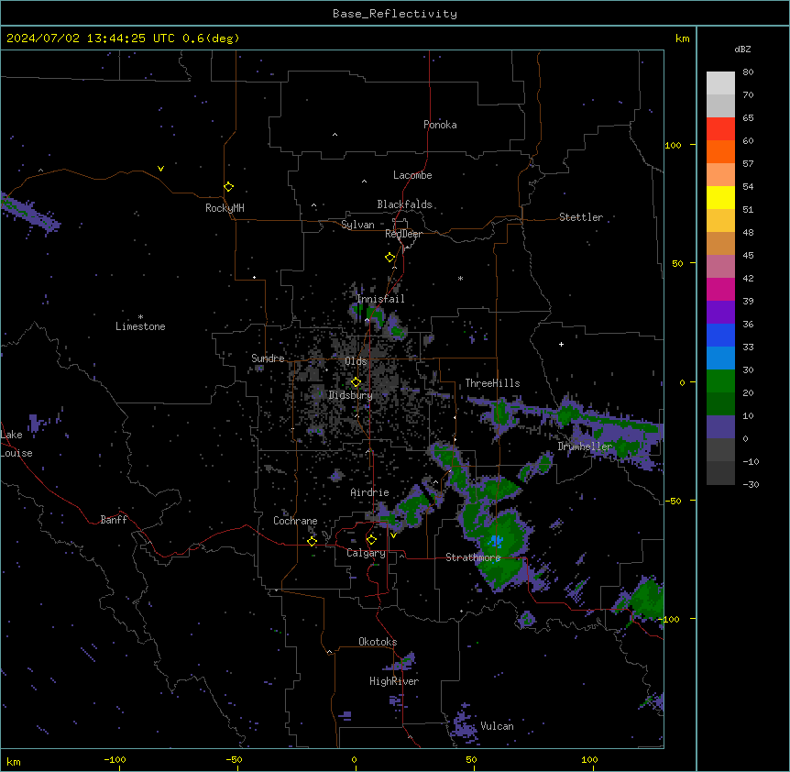This screenshot has height=772, width=790.
Task: Click the light blue legend swatch for 30-33 dBZ
Action: [720, 358]
